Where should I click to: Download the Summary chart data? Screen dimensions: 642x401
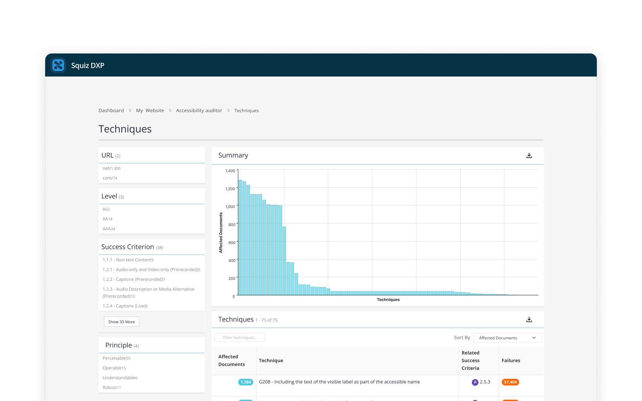tap(529, 155)
